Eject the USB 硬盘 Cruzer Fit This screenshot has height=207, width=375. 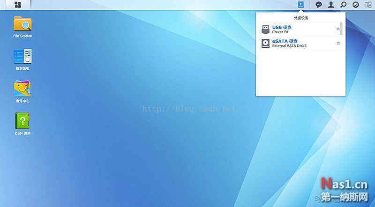coord(338,29)
